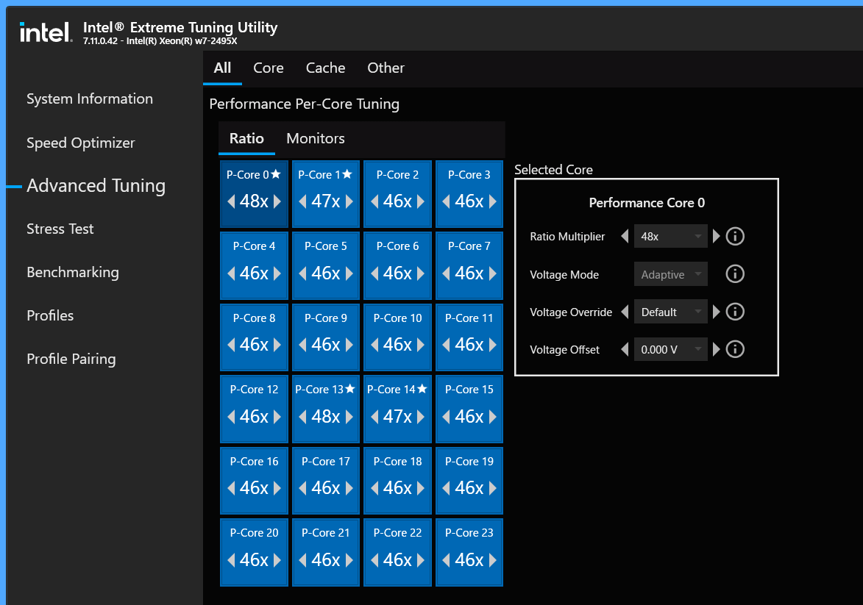Select the P-Core 9 tile
Image resolution: width=863 pixels, height=605 pixels.
point(326,337)
